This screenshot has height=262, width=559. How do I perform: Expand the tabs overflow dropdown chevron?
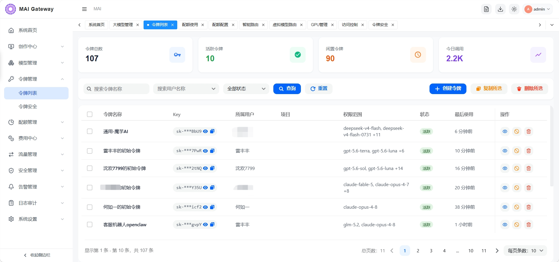point(552,25)
